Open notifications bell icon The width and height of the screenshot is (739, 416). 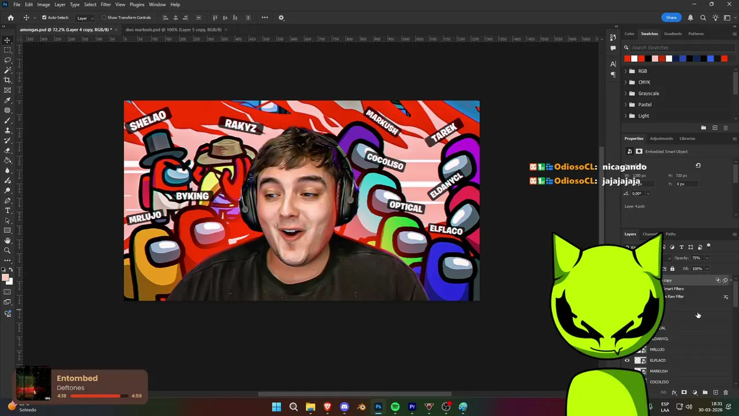[690, 17]
